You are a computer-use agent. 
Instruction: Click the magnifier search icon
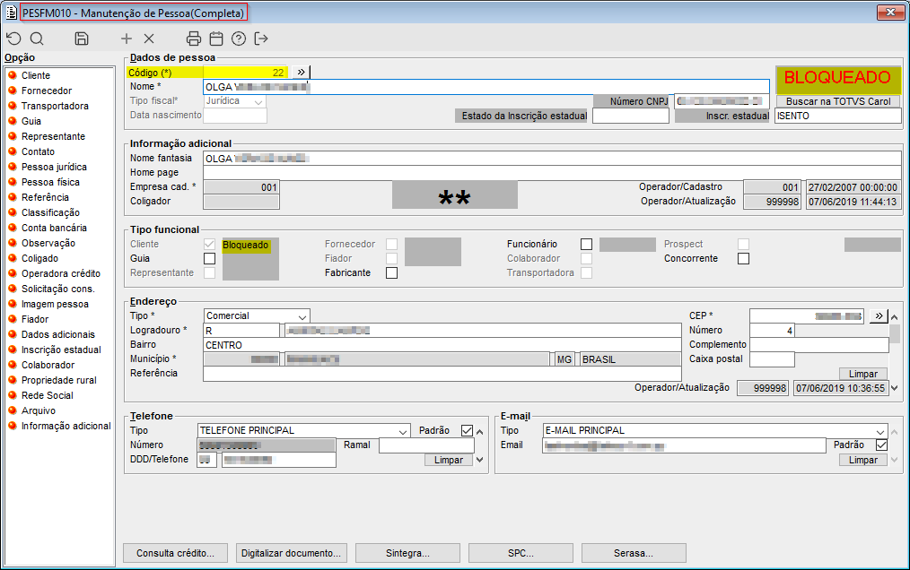pyautogui.click(x=37, y=39)
